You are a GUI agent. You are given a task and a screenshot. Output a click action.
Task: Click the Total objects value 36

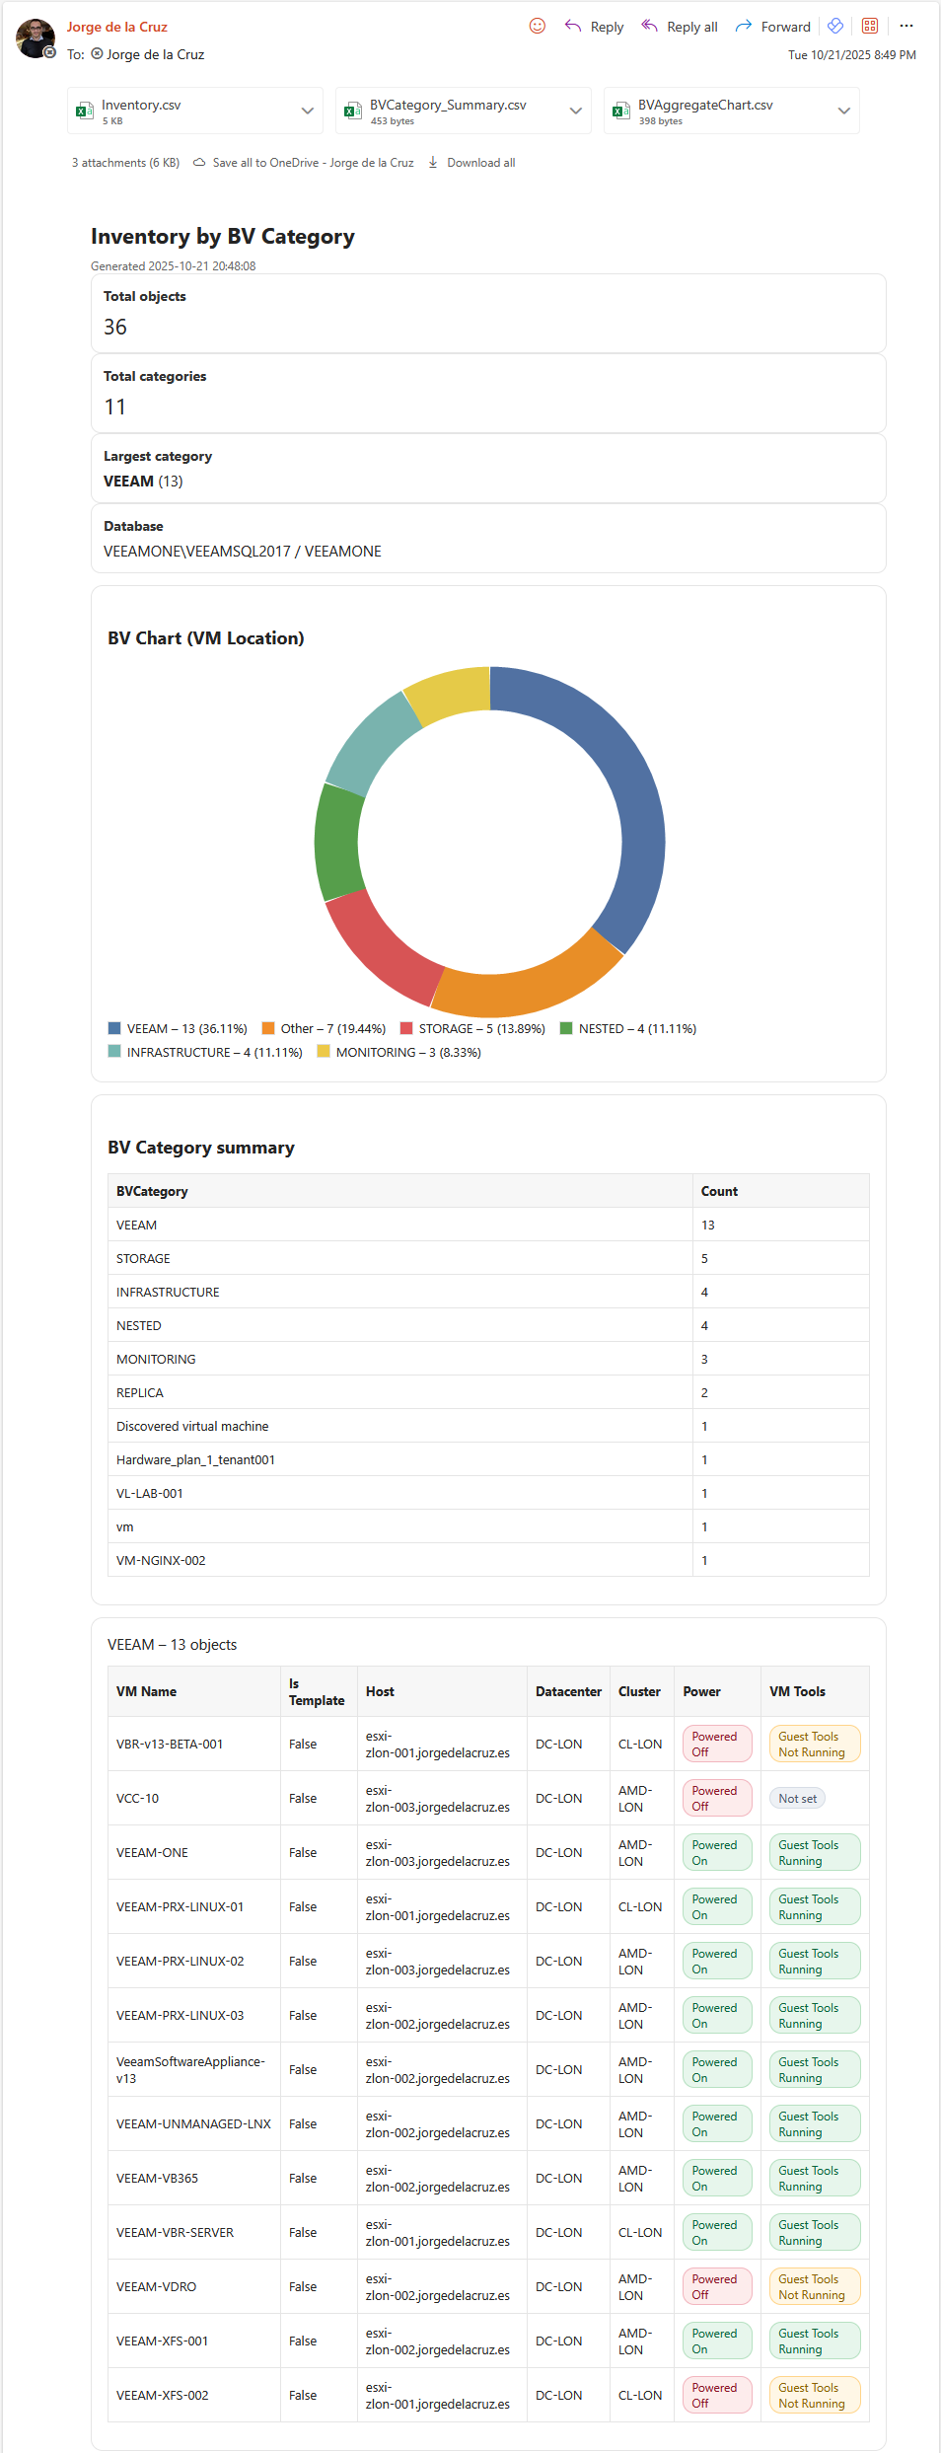(x=115, y=327)
